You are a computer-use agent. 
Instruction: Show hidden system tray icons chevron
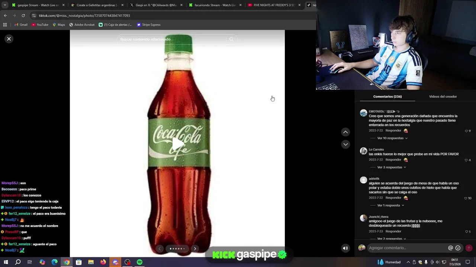tap(408, 262)
